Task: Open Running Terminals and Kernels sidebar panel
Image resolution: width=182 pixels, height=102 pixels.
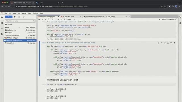Action: click(x=2, y=23)
